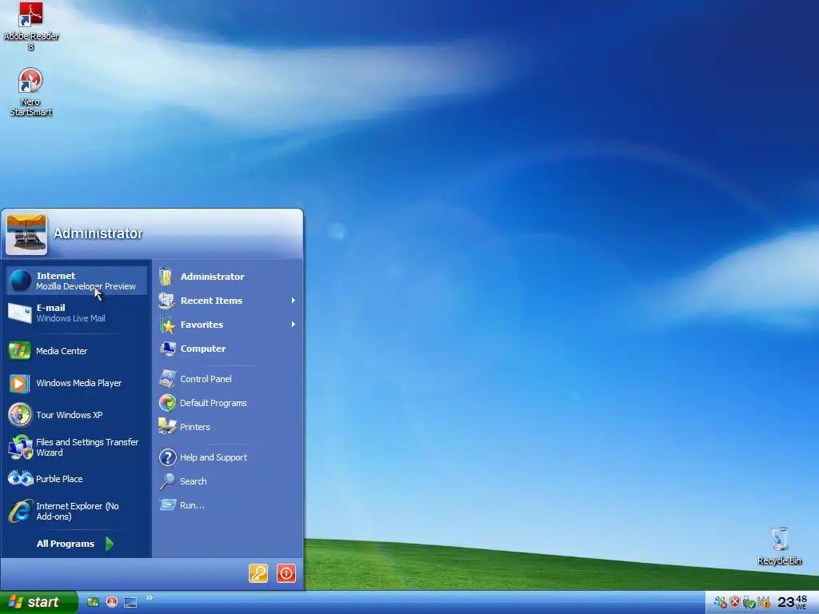Click the Computer monitor icon
The image size is (819, 614).
coord(168,349)
